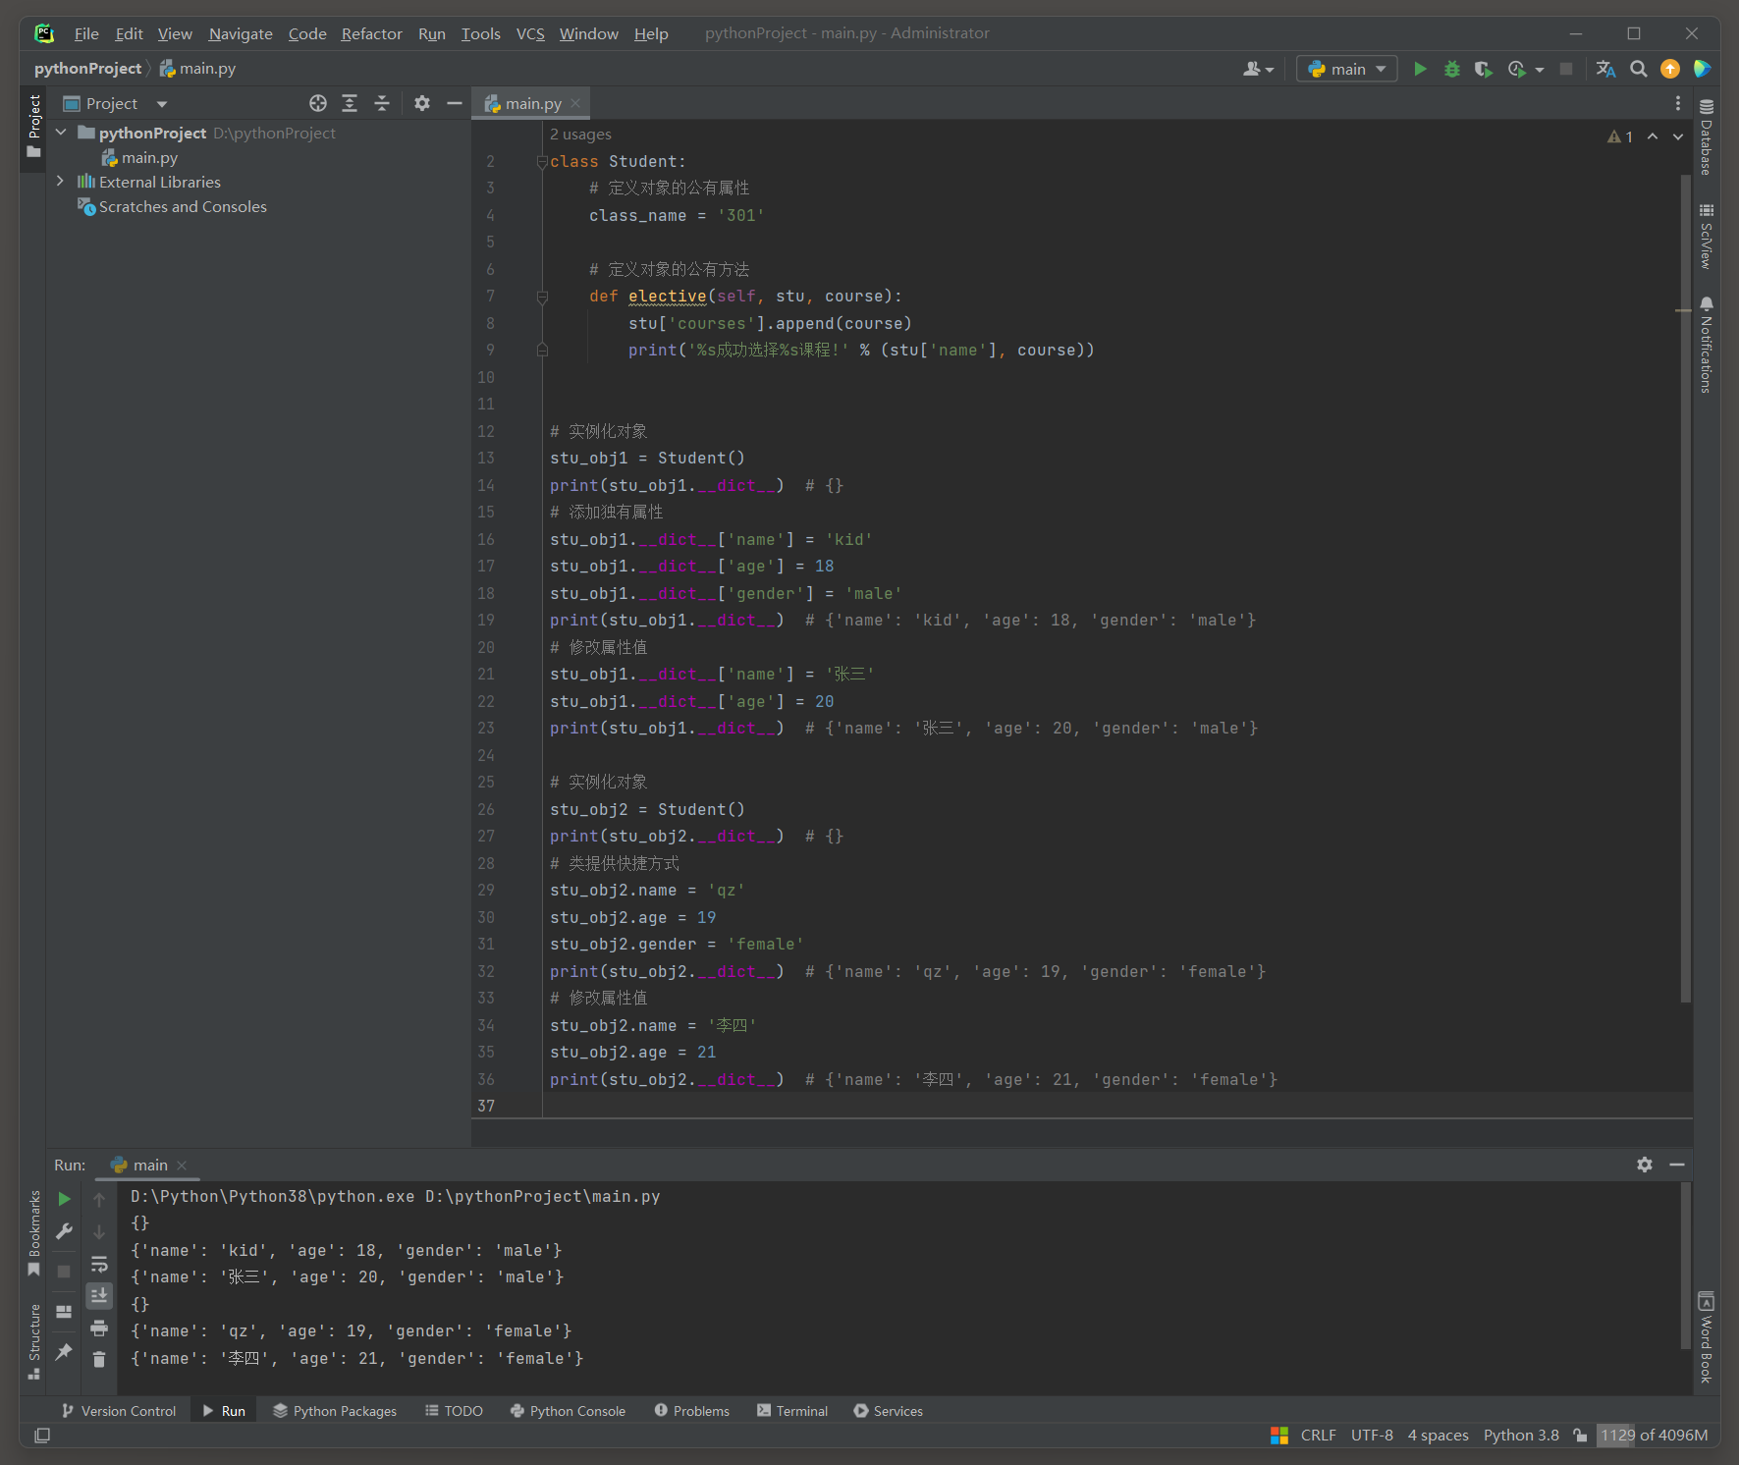The image size is (1739, 1465).
Task: Select opened file locate target icon
Action: pyautogui.click(x=318, y=103)
